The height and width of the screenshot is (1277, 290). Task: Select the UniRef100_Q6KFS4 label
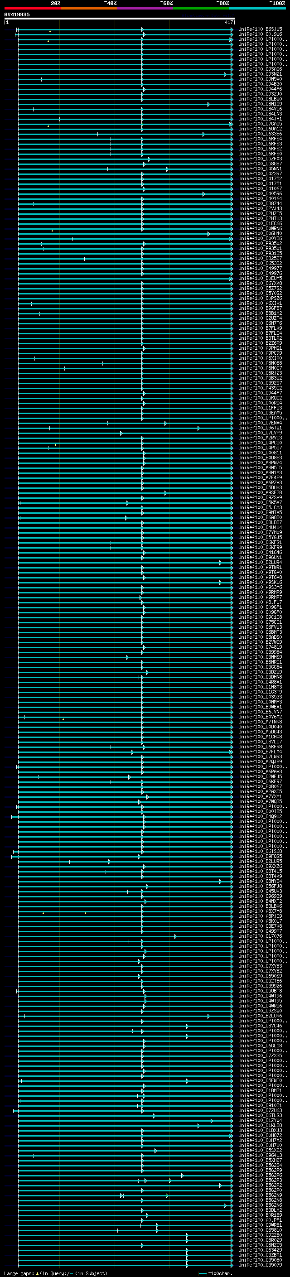point(260,139)
